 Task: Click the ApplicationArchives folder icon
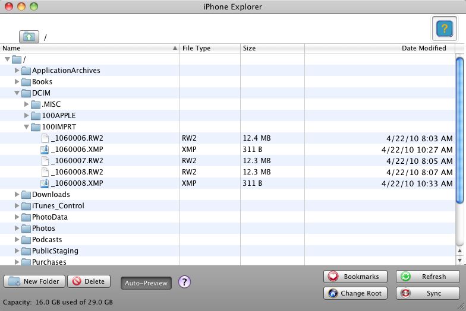click(x=26, y=71)
